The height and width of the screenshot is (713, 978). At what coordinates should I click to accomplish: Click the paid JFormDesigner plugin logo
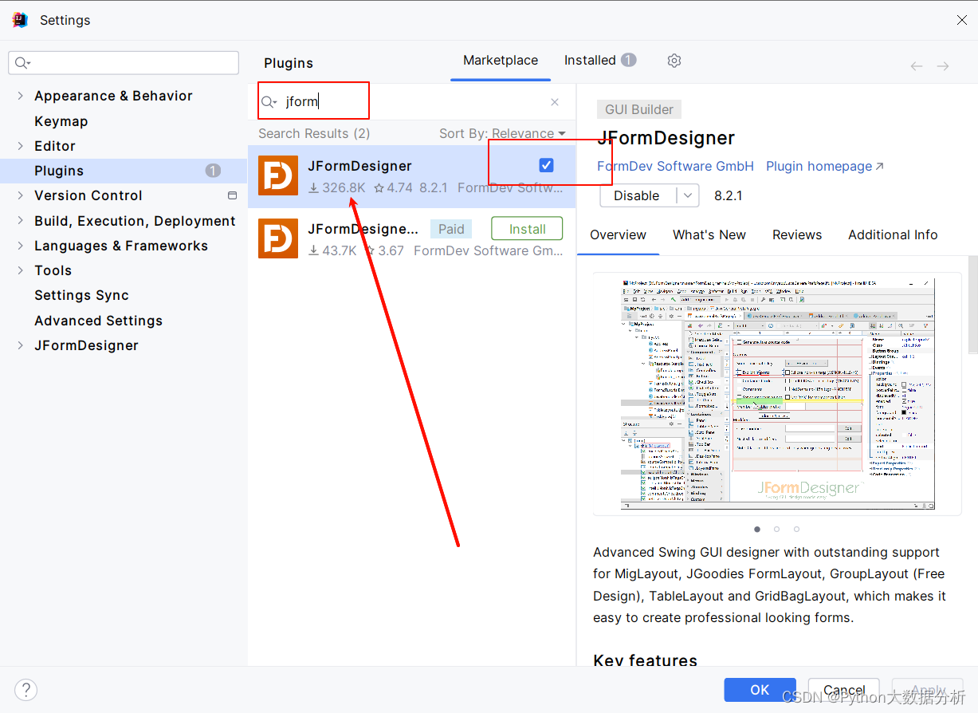pos(278,238)
